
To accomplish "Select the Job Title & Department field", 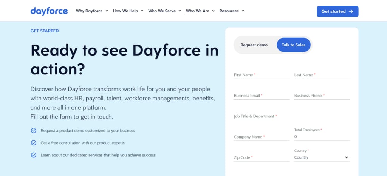I will (x=292, y=116).
